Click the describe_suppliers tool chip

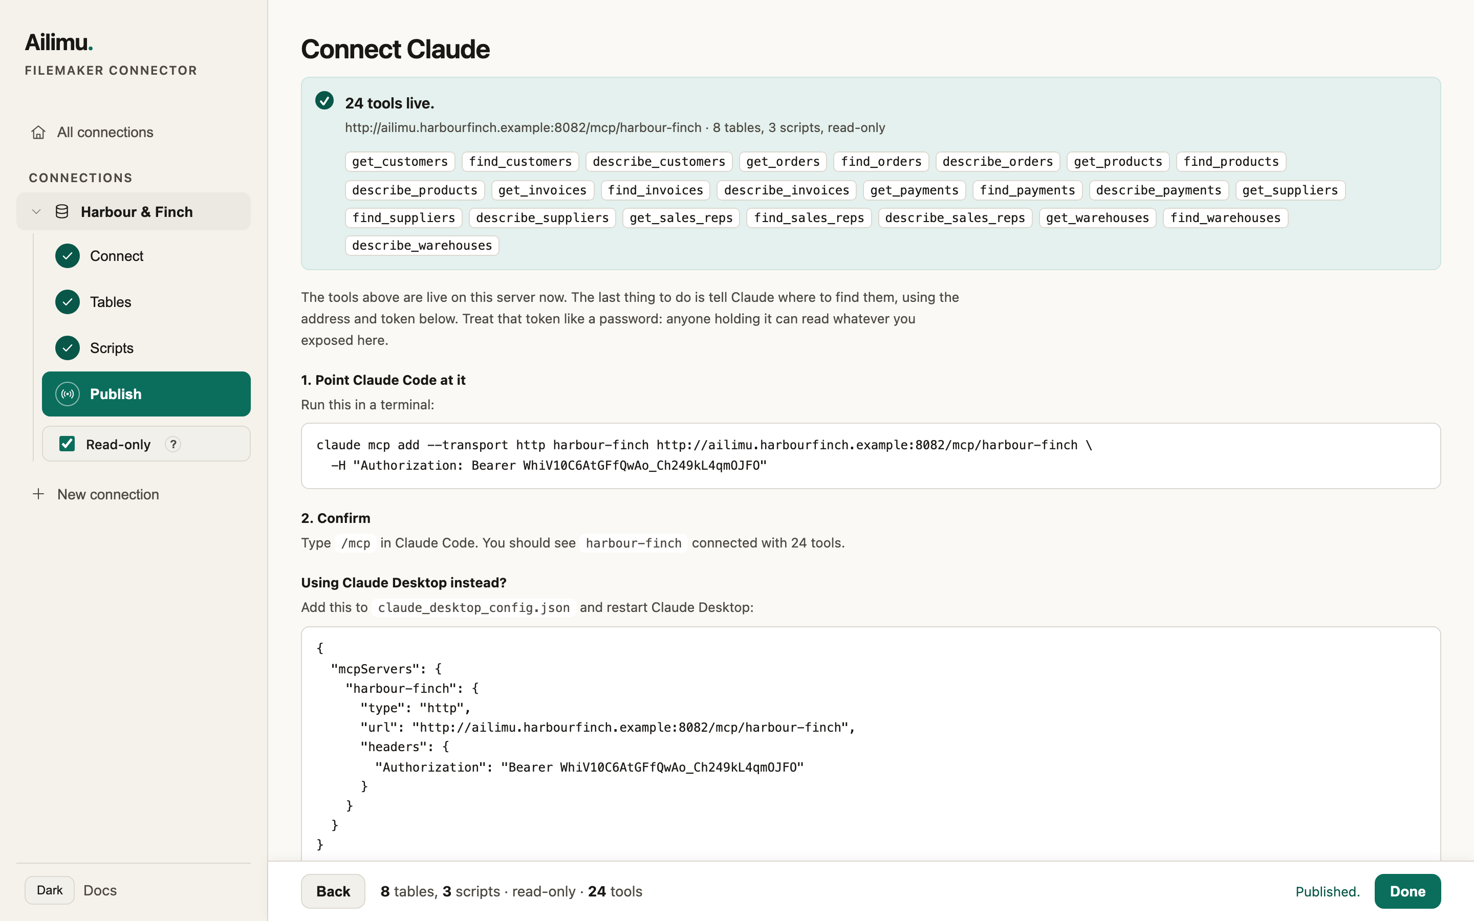coord(542,217)
